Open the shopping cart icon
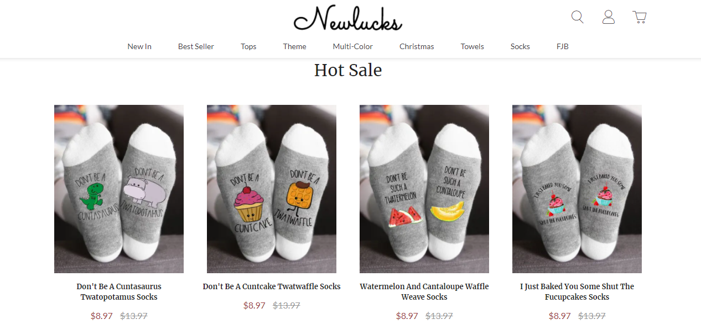701x335 pixels. 640,17
